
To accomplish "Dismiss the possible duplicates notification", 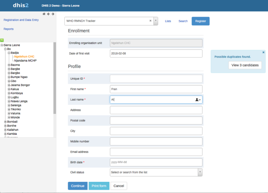I will tap(264, 52).
